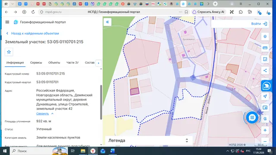The height and width of the screenshot is (155, 276).
Task: Expand the tab list dropdown arrow
Action: click(13, 4)
